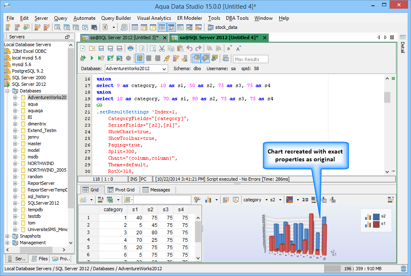Collapse the Databases tree node
The image size is (411, 276).
(x=7, y=91)
